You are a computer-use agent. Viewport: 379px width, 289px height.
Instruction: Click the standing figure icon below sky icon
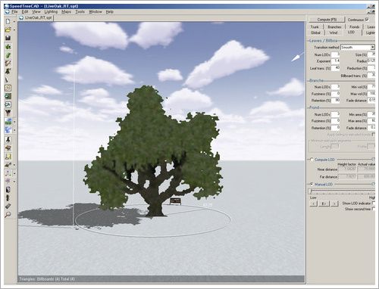tap(8, 140)
